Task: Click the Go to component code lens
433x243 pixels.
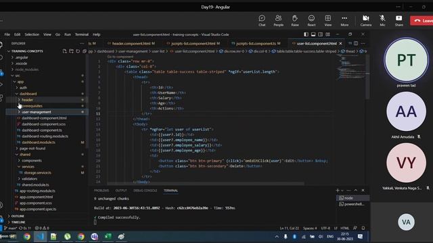Action: pyautogui.click(x=120, y=57)
